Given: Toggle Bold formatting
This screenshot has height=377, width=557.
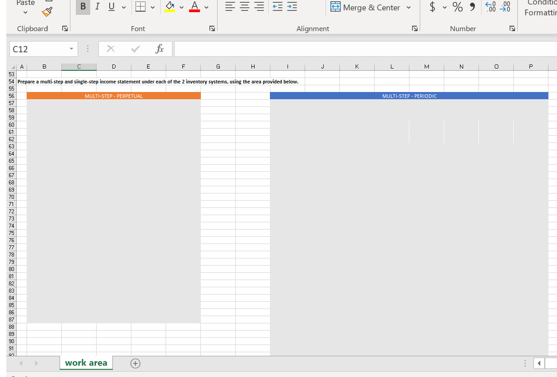Looking at the screenshot, I should click(83, 7).
